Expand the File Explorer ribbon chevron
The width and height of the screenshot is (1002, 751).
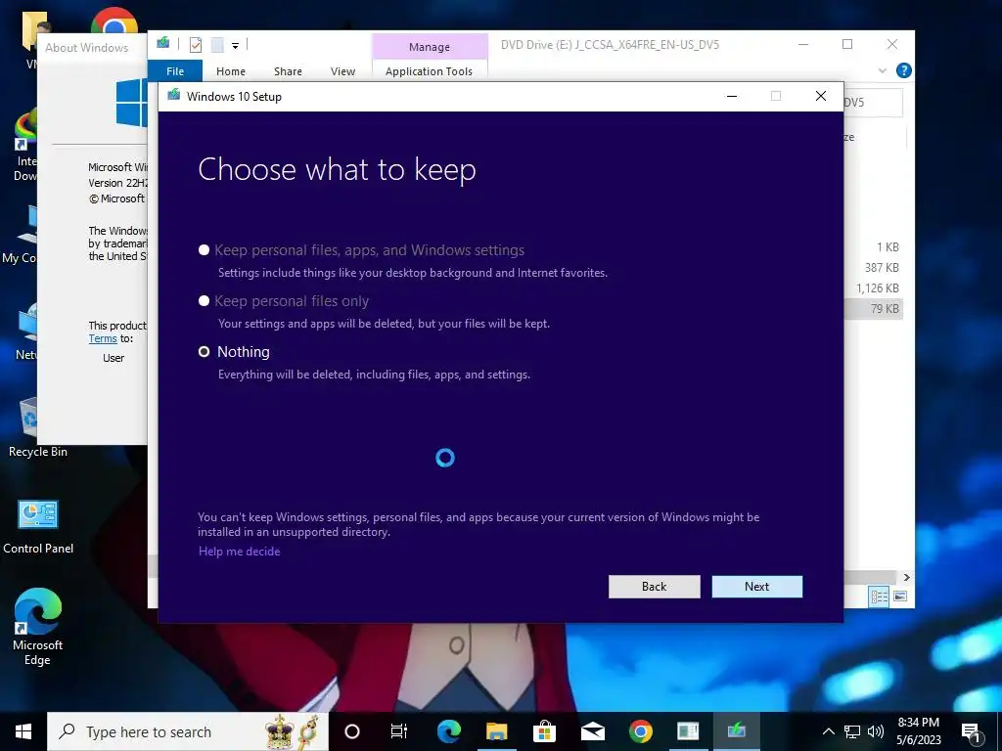(883, 70)
